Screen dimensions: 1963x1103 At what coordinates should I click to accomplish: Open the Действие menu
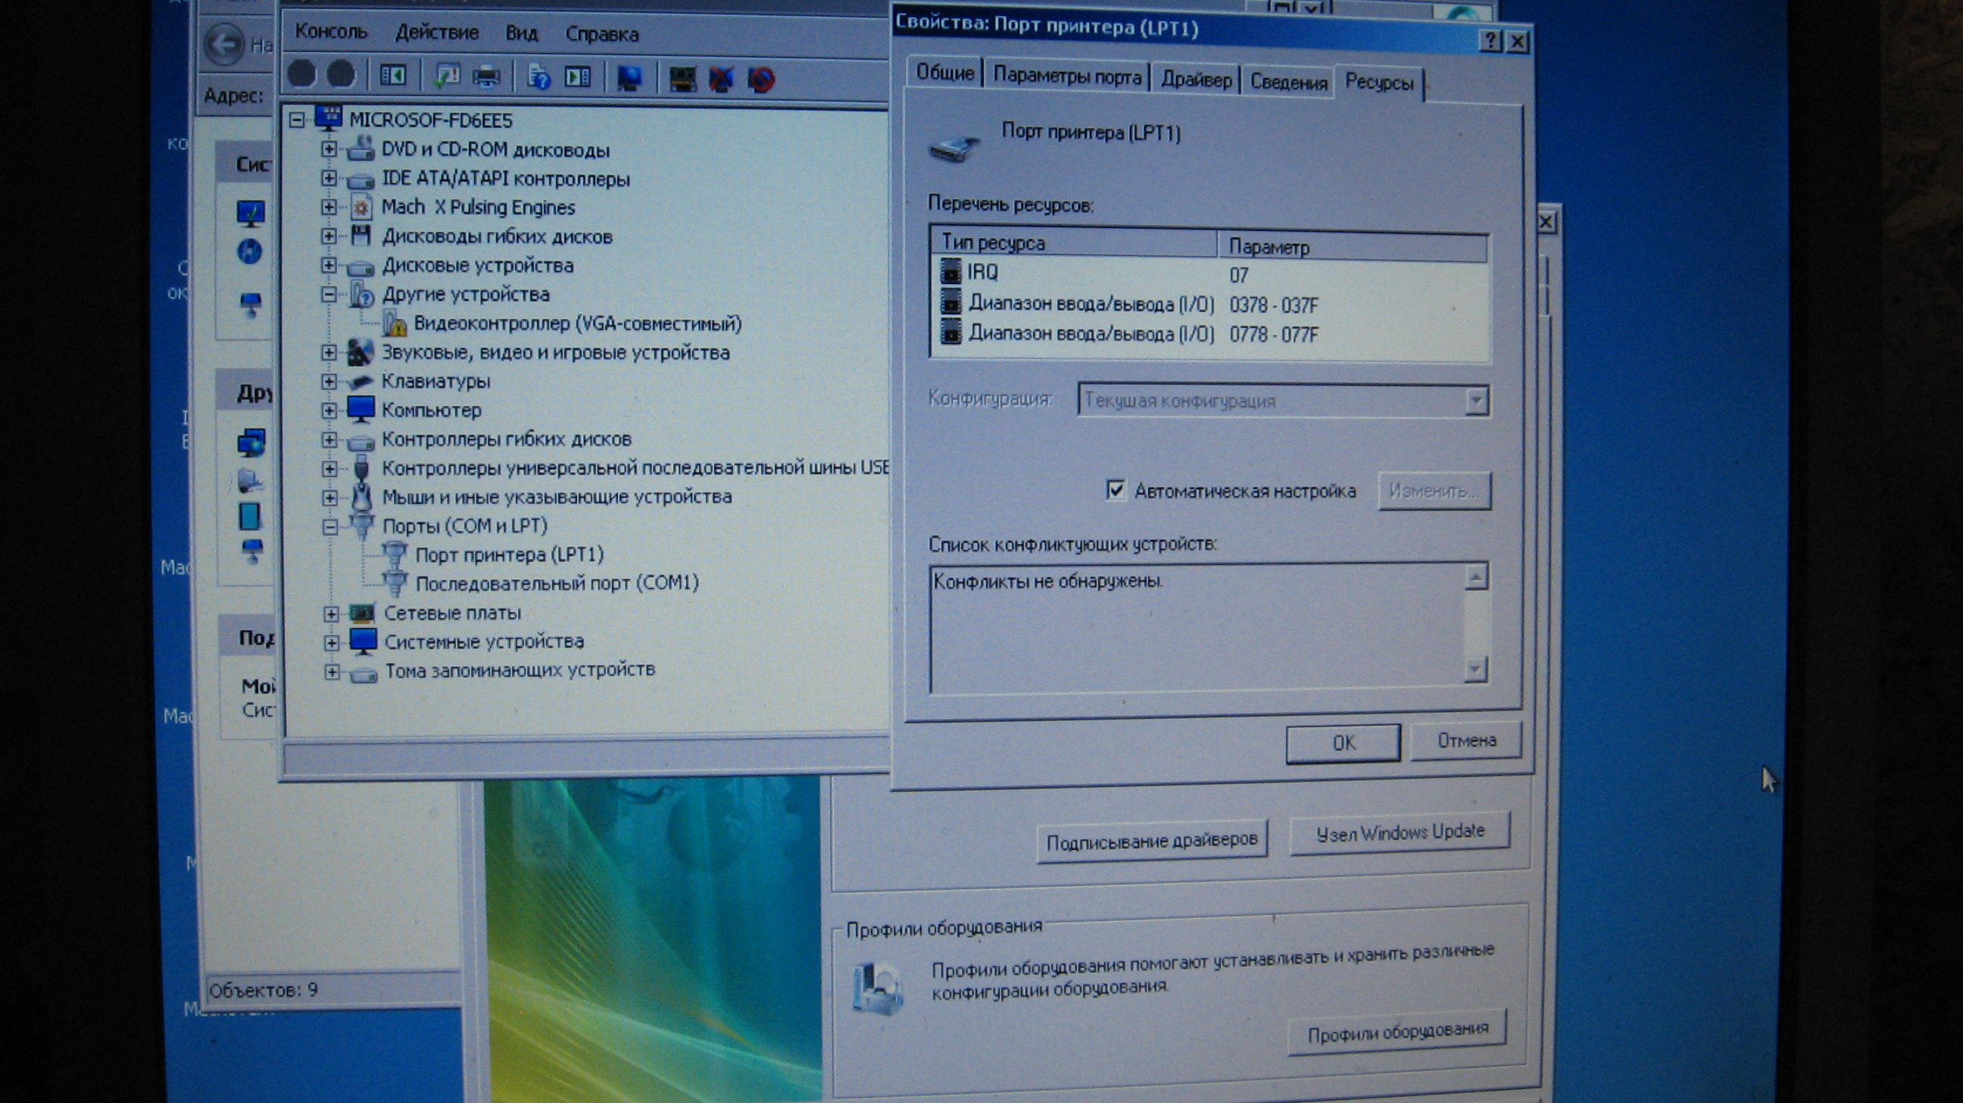[437, 33]
